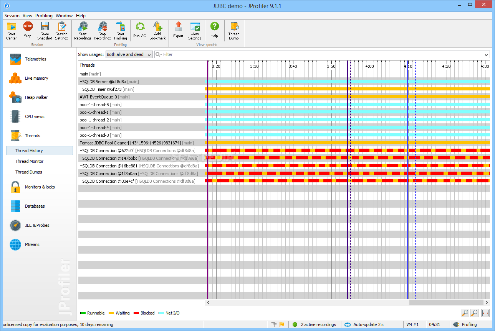The height and width of the screenshot is (331, 495).
Task: Click the flag icon in status bar
Action: tap(282, 324)
